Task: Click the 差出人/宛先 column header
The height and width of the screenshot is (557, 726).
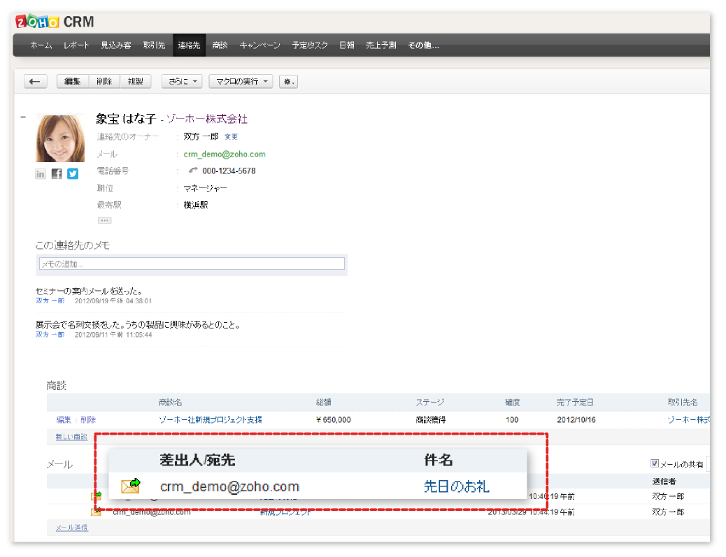Action: coord(197,460)
